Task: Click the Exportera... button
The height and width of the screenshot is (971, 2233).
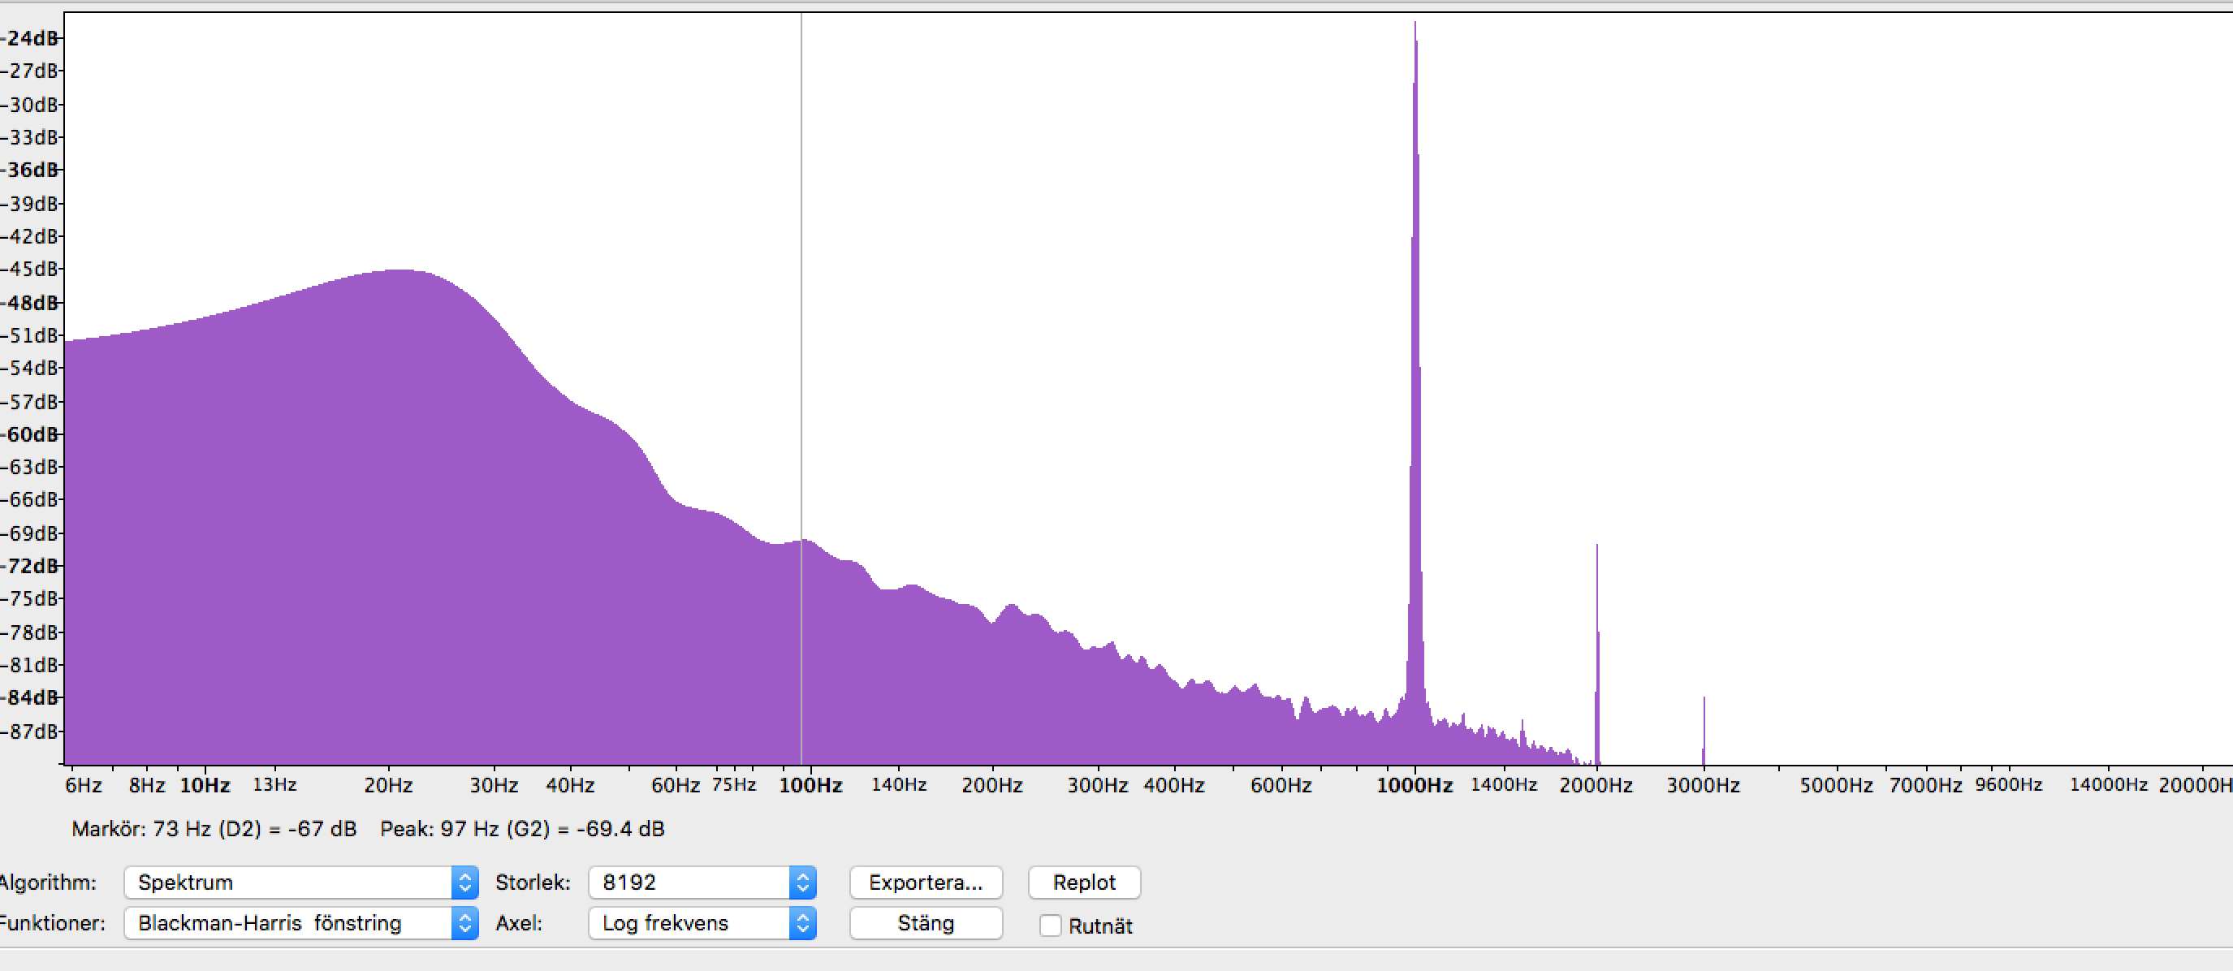Action: coord(926,883)
